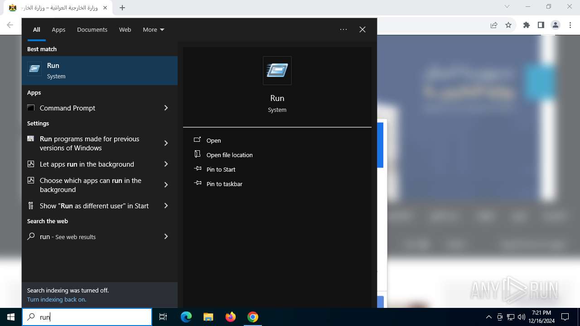Screen dimensions: 580x326
Task: Click the search tabs dropdown arrow in Chrome
Action: point(507,7)
